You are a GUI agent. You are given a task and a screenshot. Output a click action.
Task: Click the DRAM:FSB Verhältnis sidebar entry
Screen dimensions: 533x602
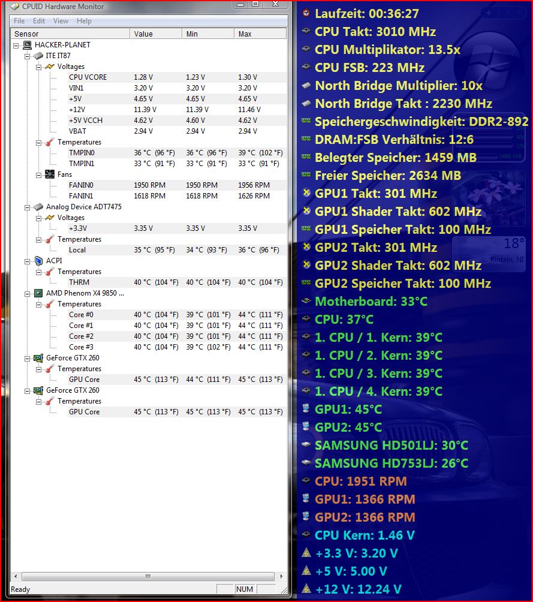click(x=394, y=139)
